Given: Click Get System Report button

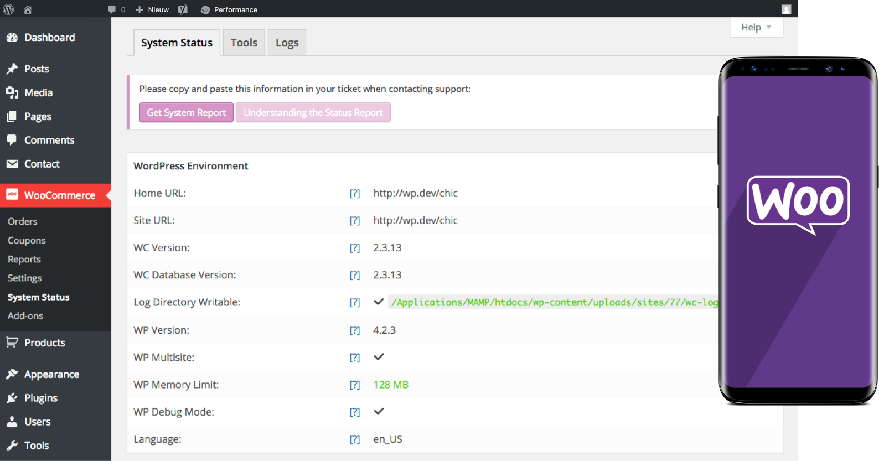Looking at the screenshot, I should [x=186, y=112].
